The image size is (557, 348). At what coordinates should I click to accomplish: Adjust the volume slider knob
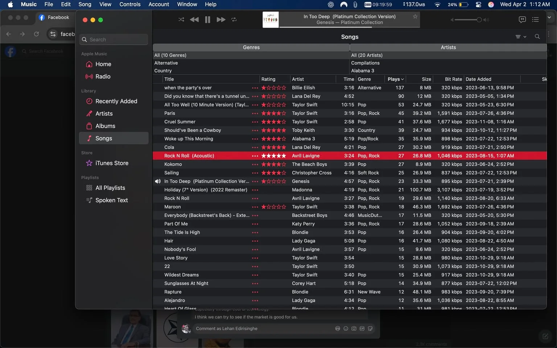click(479, 20)
